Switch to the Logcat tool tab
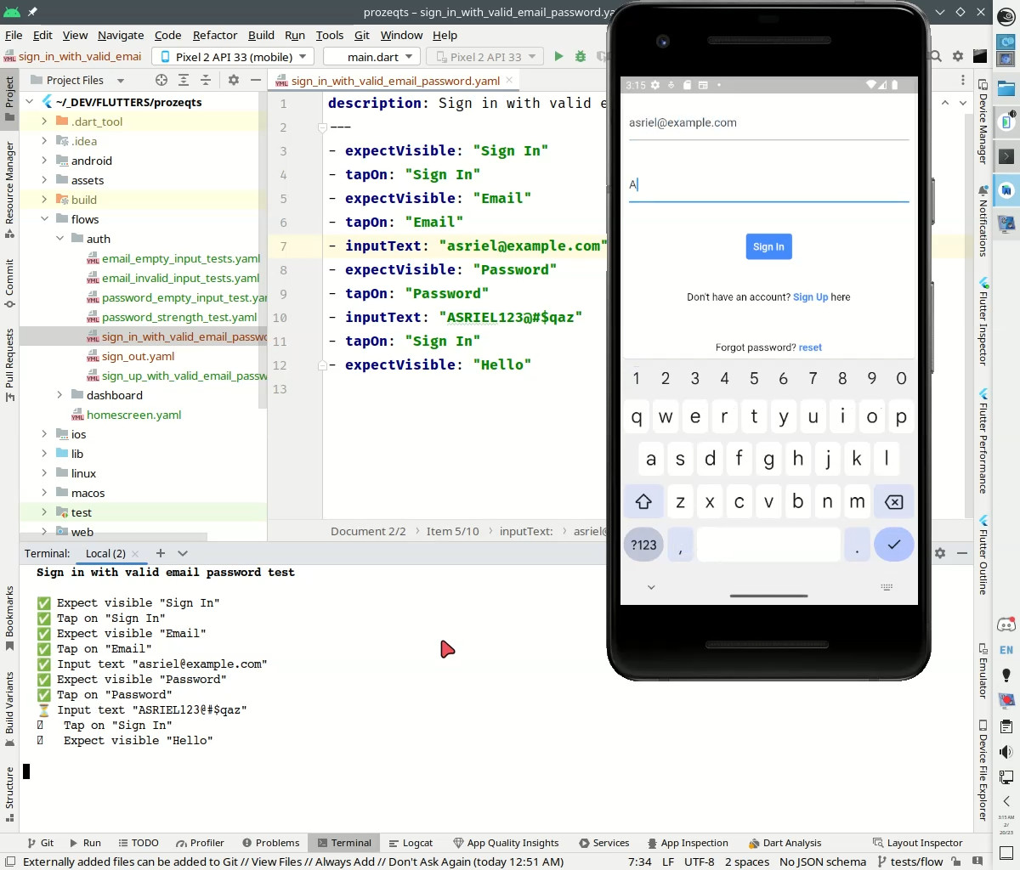This screenshot has width=1020, height=870. pos(411,843)
